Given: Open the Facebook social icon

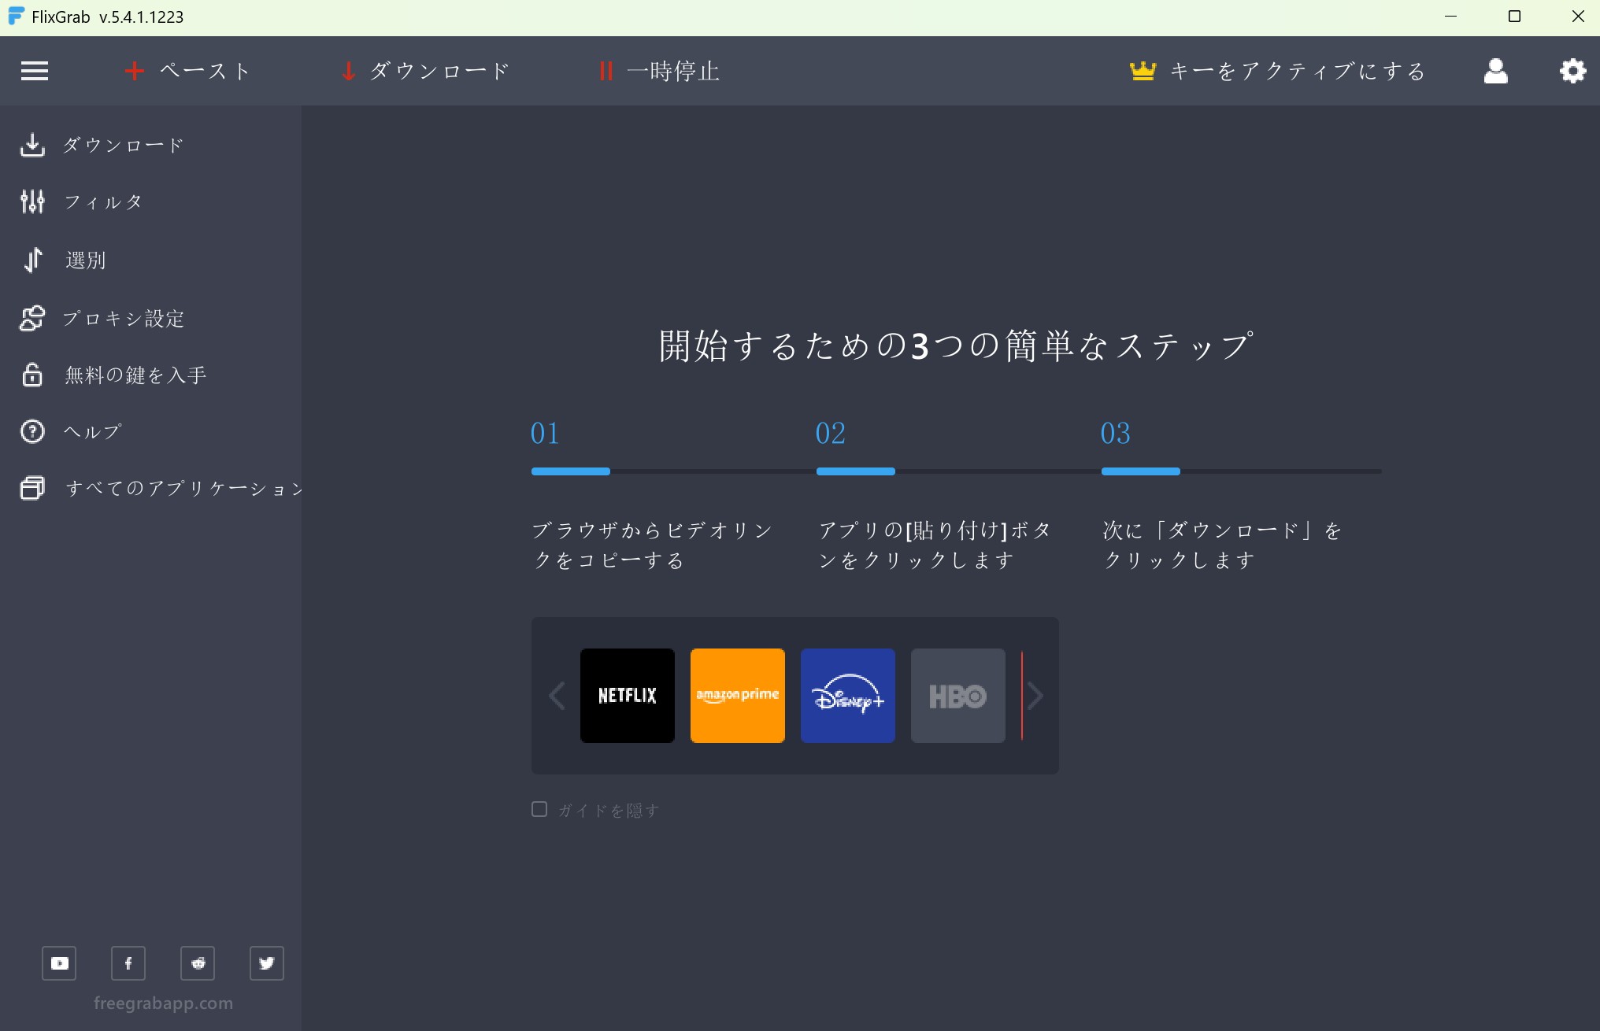Looking at the screenshot, I should coord(128,963).
